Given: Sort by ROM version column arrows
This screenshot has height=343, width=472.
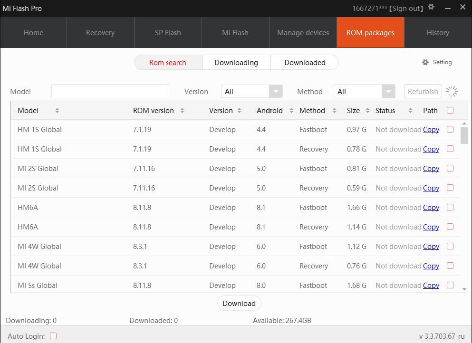Looking at the screenshot, I should pos(182,111).
